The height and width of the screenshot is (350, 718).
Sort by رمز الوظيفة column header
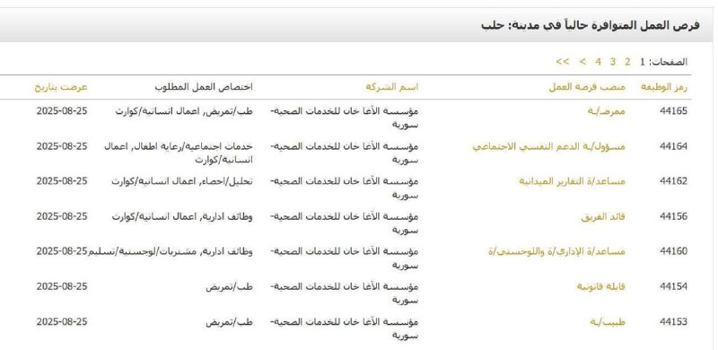[x=664, y=87]
